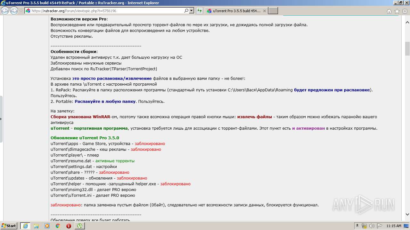Screen dimensions: 410x230
Task: Click the URL address field
Action: point(107,11)
